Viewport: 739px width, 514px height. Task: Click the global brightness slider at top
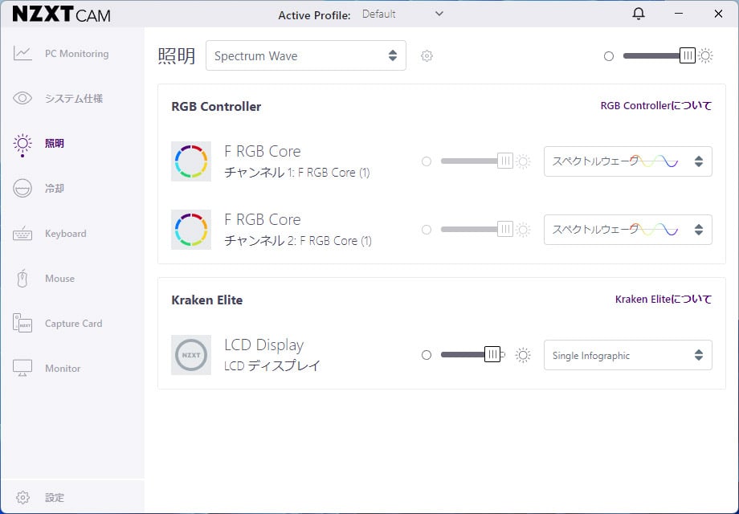click(x=659, y=55)
